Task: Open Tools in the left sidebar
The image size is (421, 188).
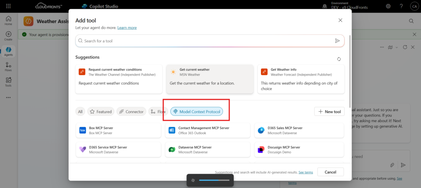Action: tap(8, 82)
